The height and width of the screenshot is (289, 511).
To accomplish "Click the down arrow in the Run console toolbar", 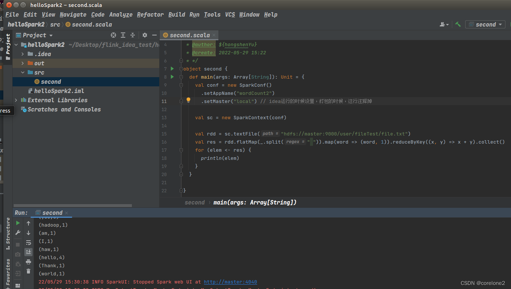I will 28,233.
